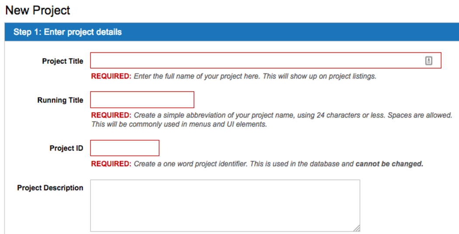This screenshot has height=234, width=459.
Task: Click the red REQUIRED text under Running Title
Action: point(111,115)
